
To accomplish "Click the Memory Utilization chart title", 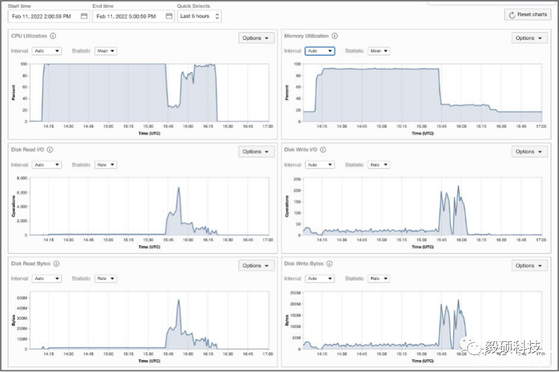I will (306, 36).
